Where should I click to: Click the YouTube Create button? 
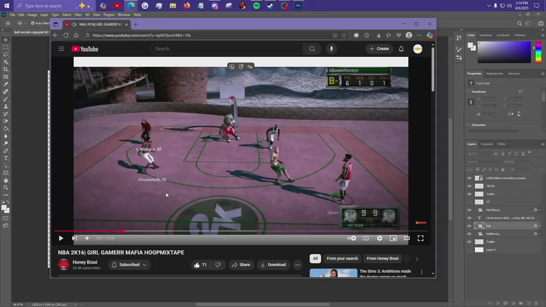[x=379, y=49]
